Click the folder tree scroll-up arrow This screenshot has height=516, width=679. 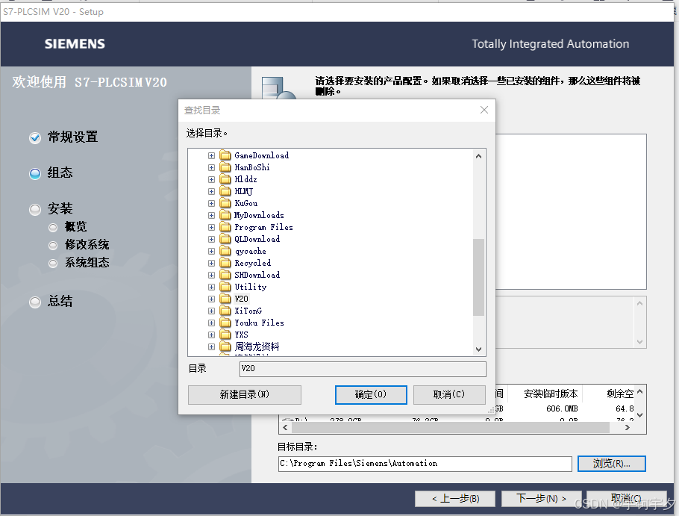[x=478, y=156]
